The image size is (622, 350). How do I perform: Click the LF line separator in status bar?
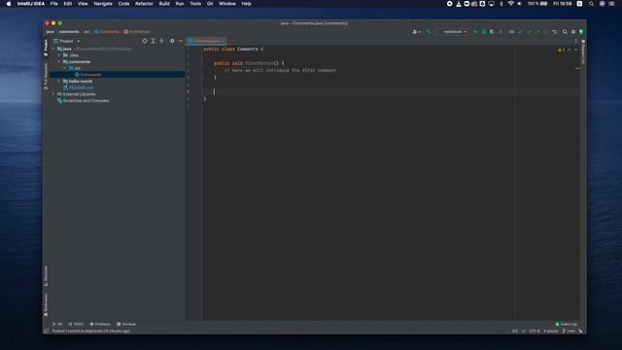(x=523, y=331)
